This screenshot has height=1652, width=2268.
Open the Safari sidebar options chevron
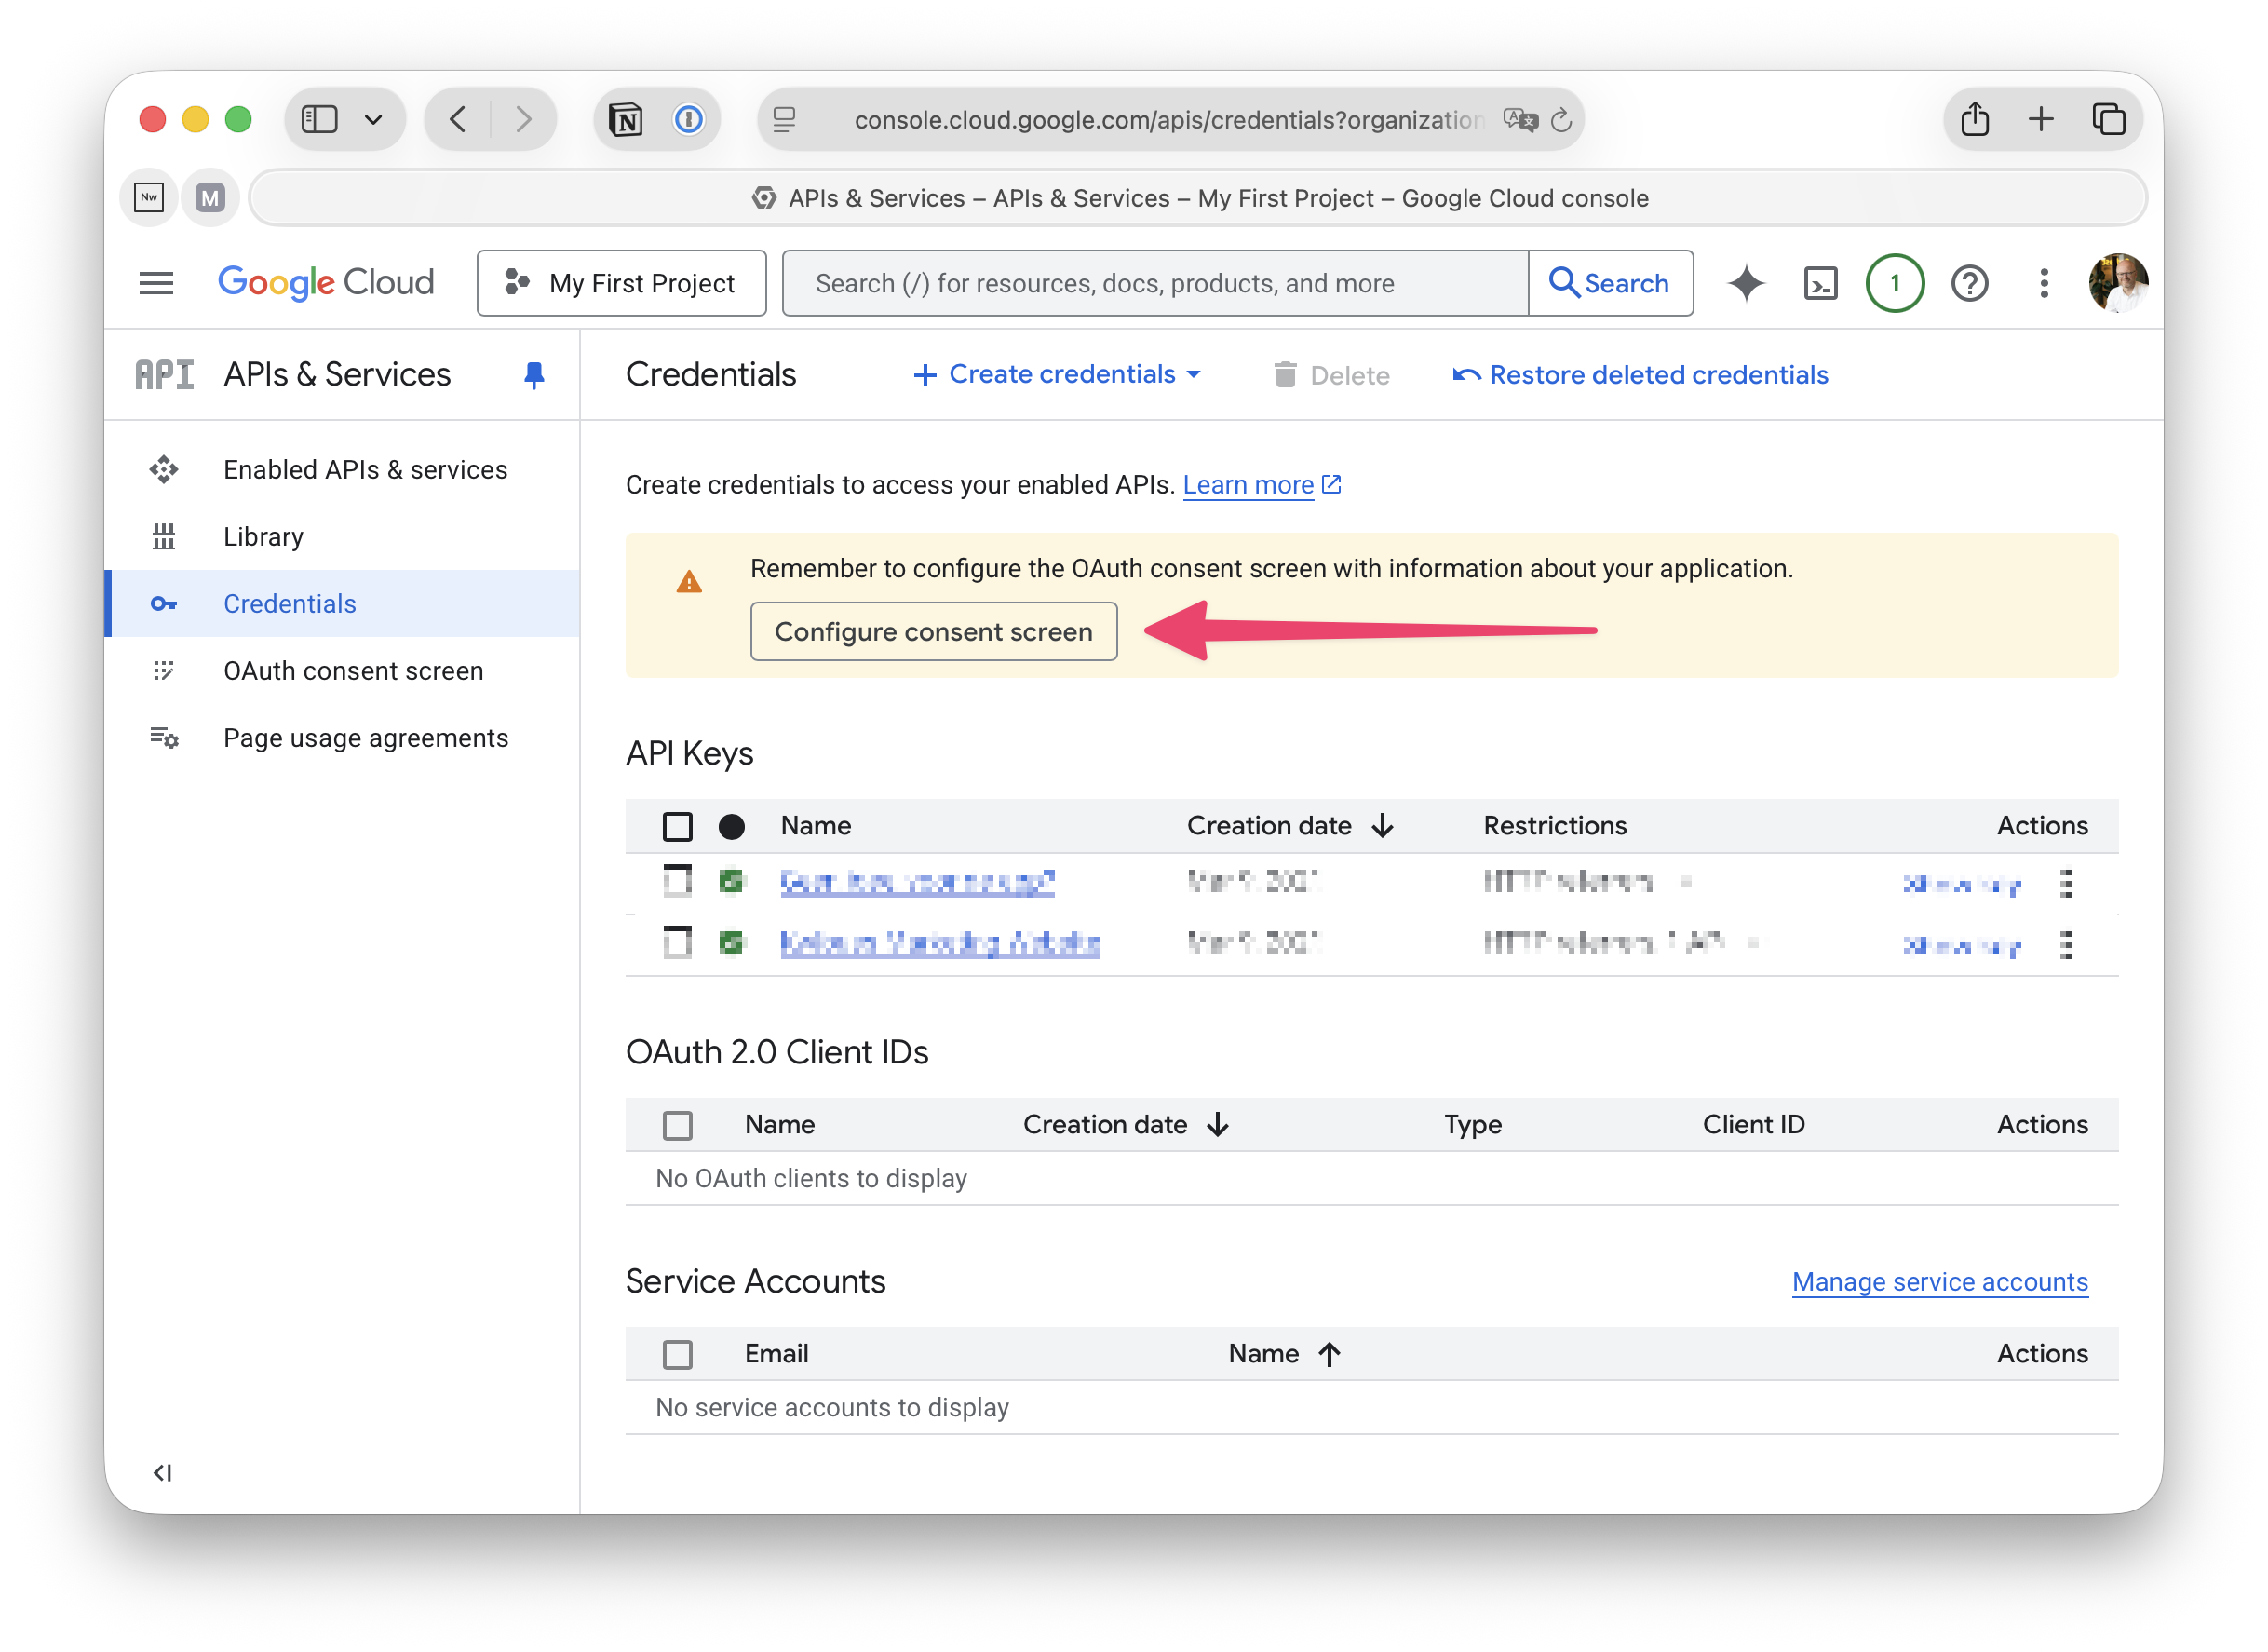pyautogui.click(x=373, y=119)
